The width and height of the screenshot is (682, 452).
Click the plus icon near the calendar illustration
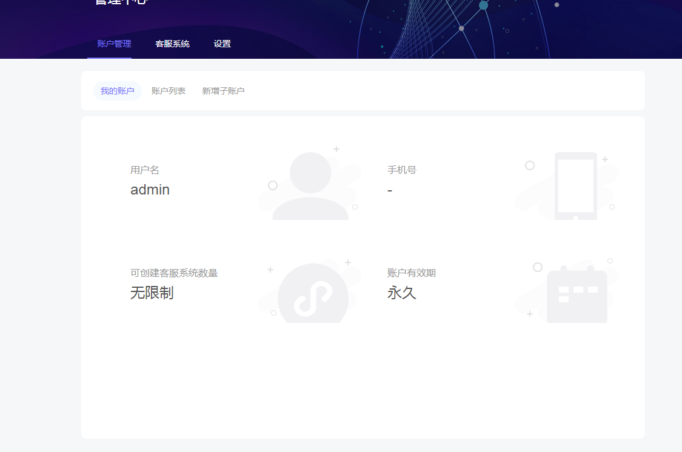pos(529,314)
